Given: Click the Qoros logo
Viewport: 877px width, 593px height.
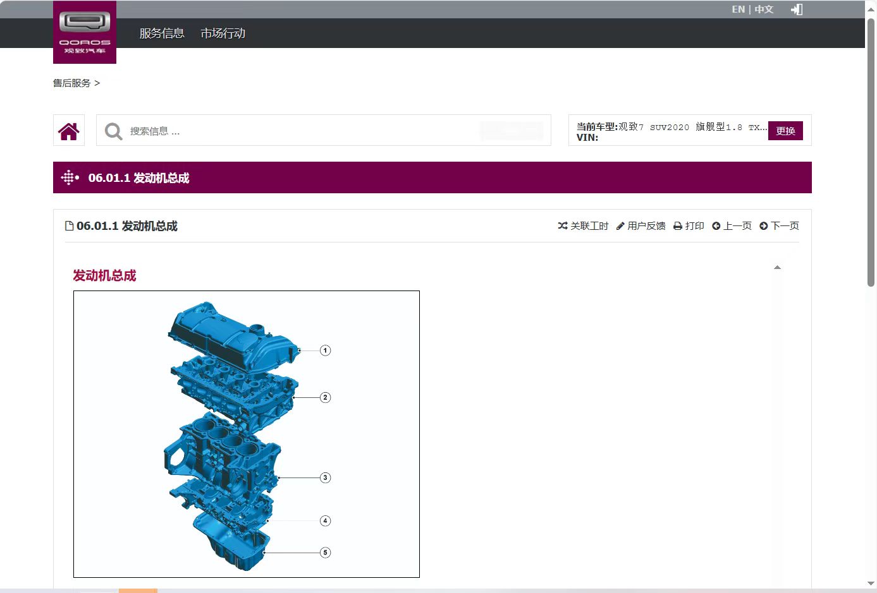Looking at the screenshot, I should tap(85, 32).
